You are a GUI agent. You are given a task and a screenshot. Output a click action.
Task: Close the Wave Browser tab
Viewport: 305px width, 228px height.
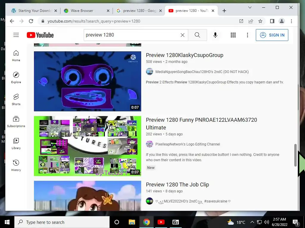(x=108, y=11)
